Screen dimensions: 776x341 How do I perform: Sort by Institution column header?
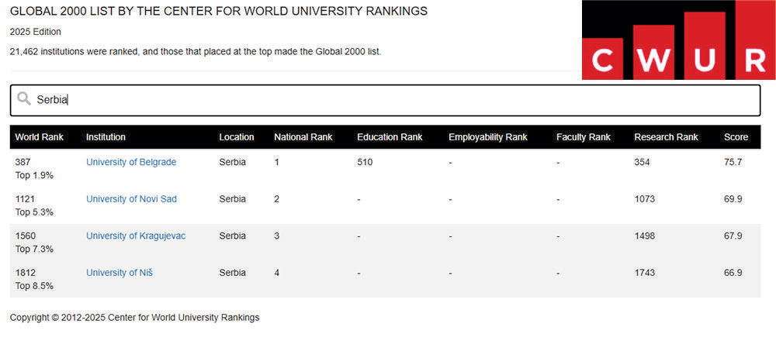point(106,137)
